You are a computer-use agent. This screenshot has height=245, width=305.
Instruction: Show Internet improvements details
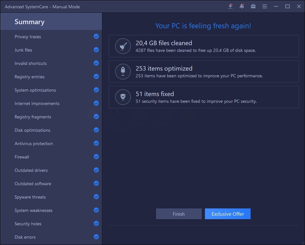(51, 103)
